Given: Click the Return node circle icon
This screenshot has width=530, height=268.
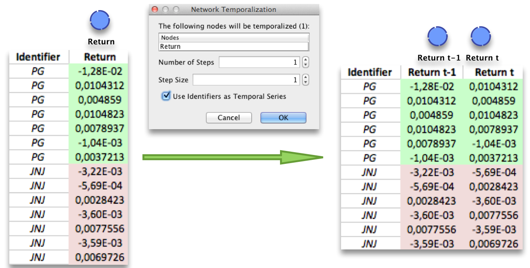Looking at the screenshot, I should point(100,21).
